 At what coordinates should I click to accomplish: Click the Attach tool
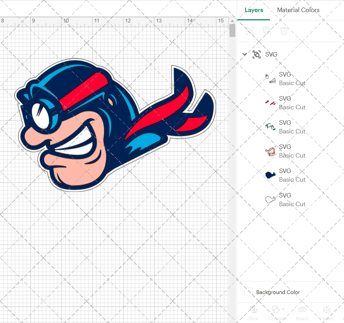click(x=302, y=313)
